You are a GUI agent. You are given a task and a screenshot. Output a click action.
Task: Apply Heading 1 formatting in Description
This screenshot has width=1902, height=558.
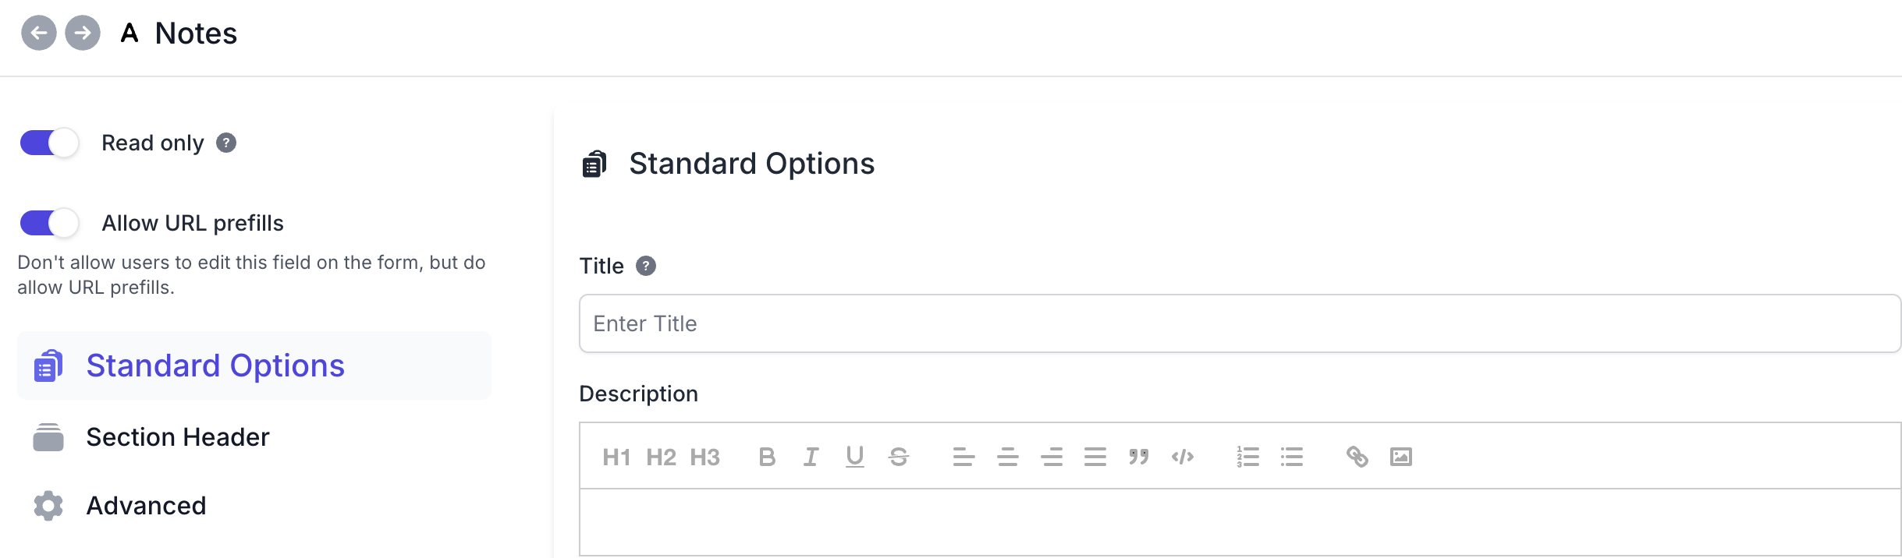point(616,457)
